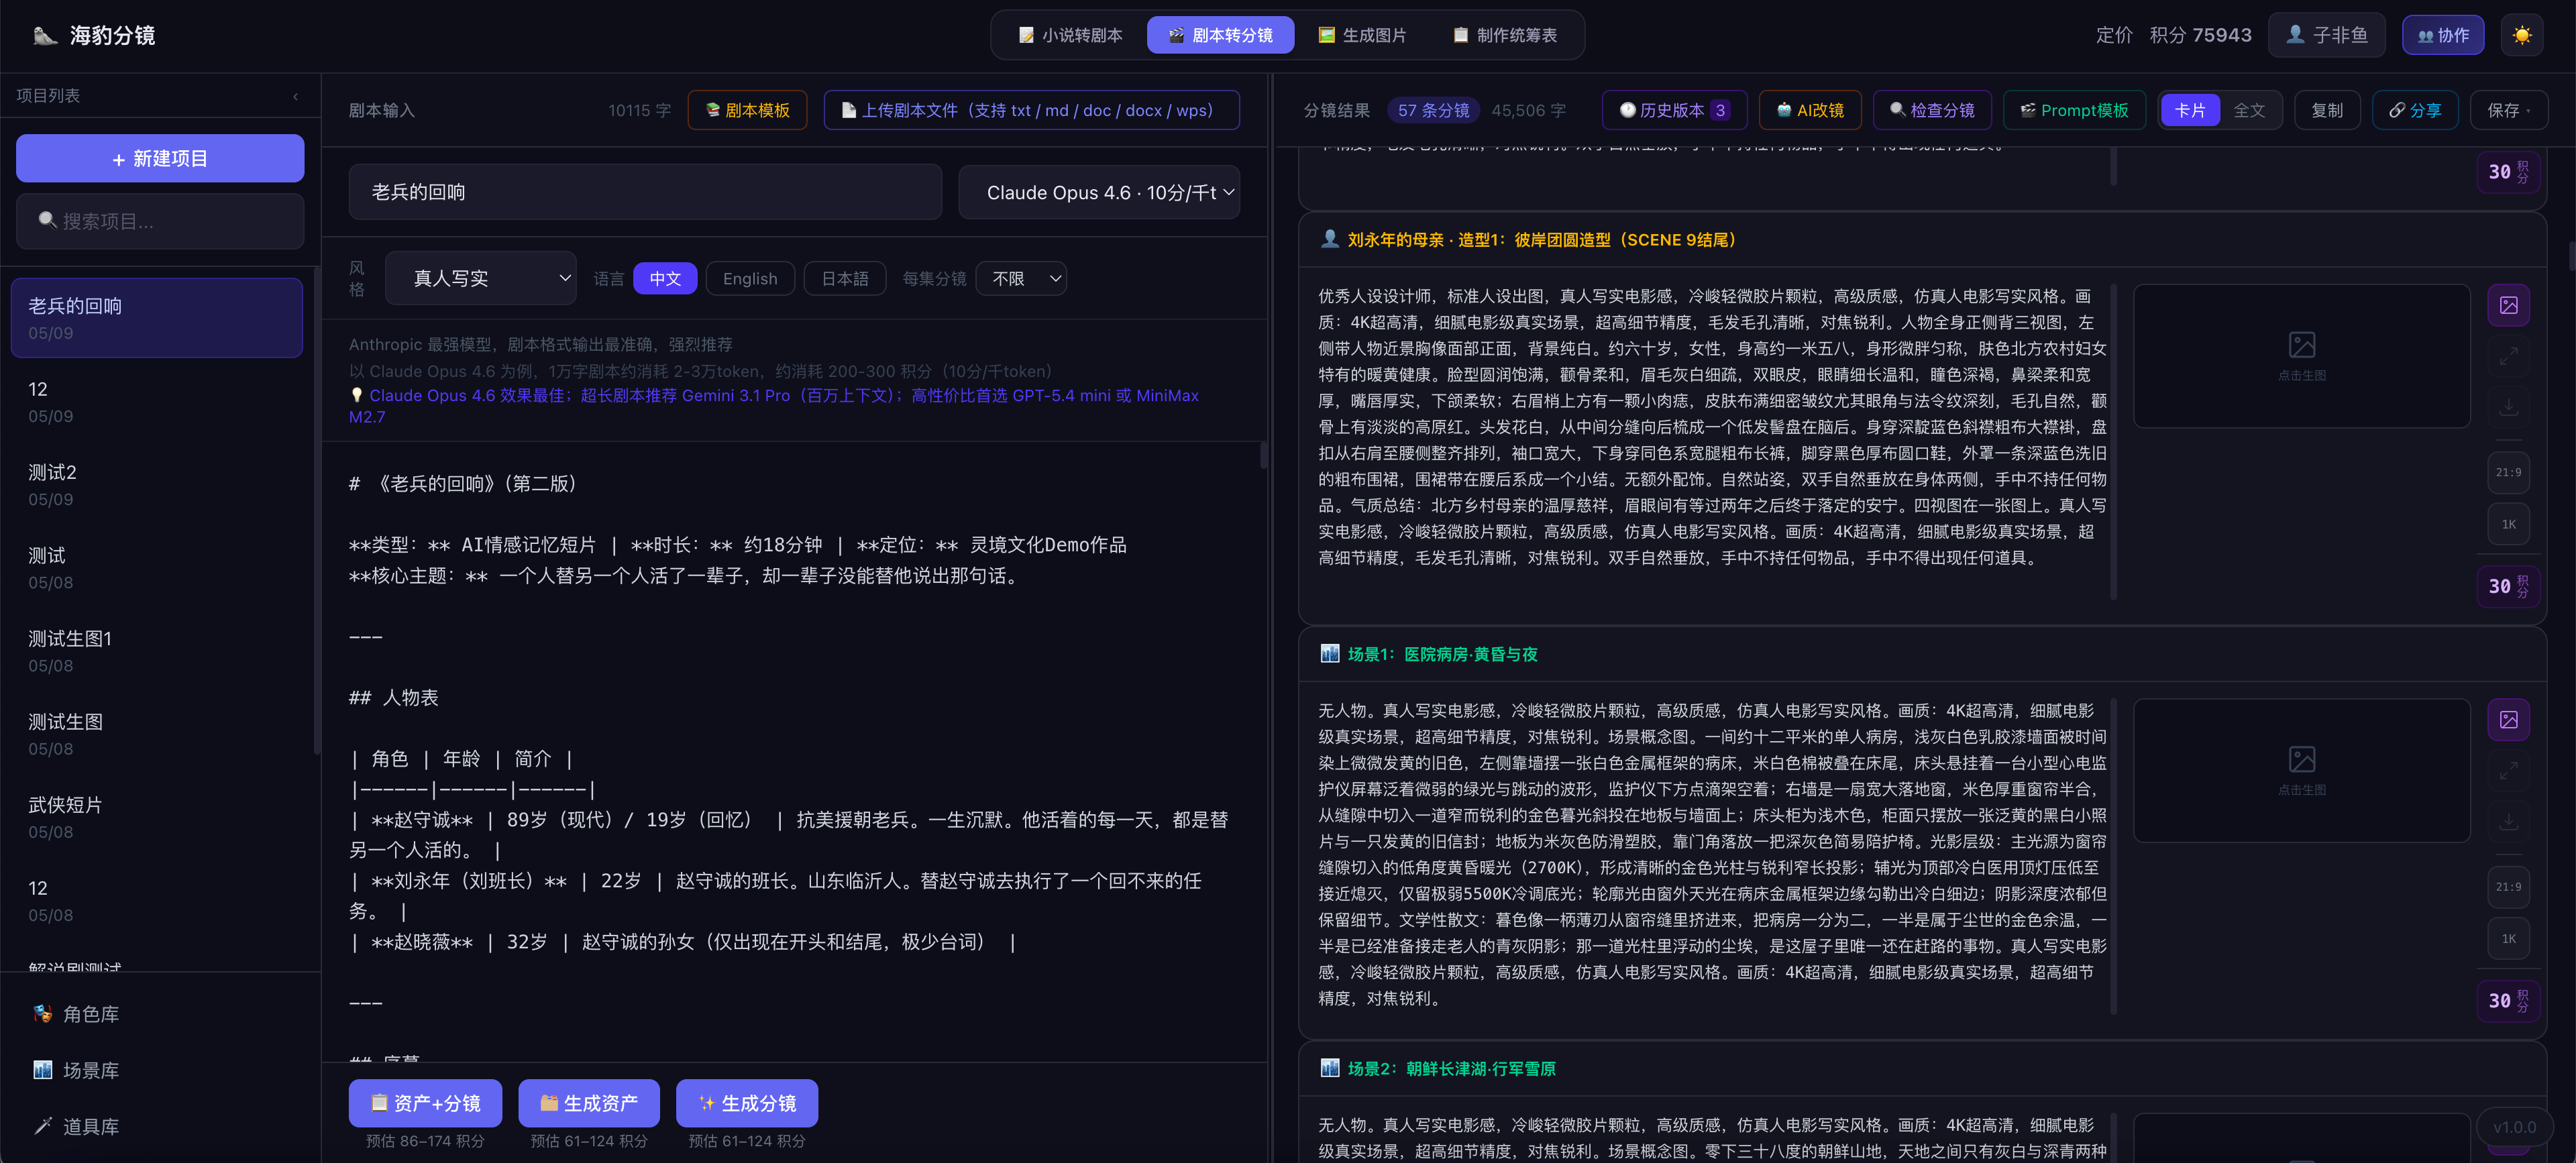This screenshot has width=2576, height=1163.
Task: Click the 资产+分镜 generate button
Action: (425, 1102)
